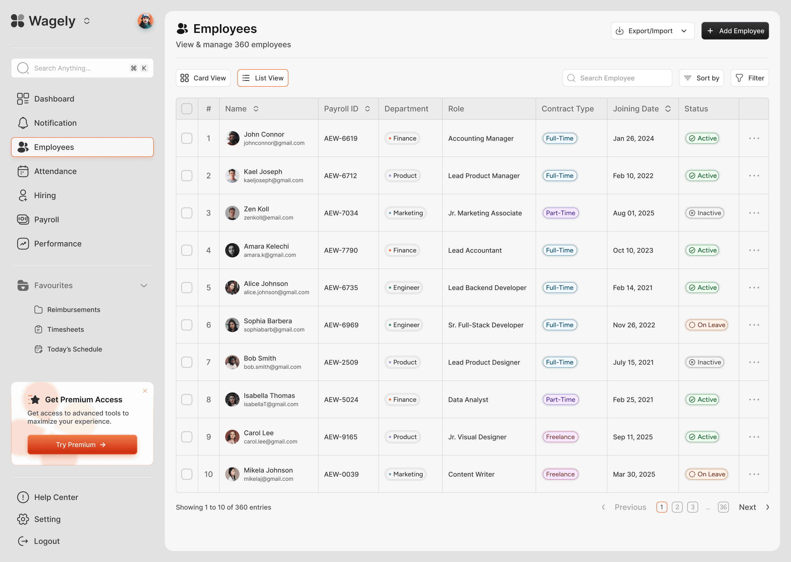This screenshot has width=791, height=562.
Task: Switch to Card View
Action: click(203, 78)
